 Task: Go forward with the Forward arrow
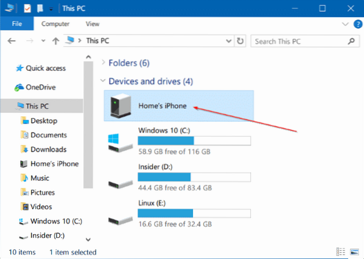tap(29, 41)
